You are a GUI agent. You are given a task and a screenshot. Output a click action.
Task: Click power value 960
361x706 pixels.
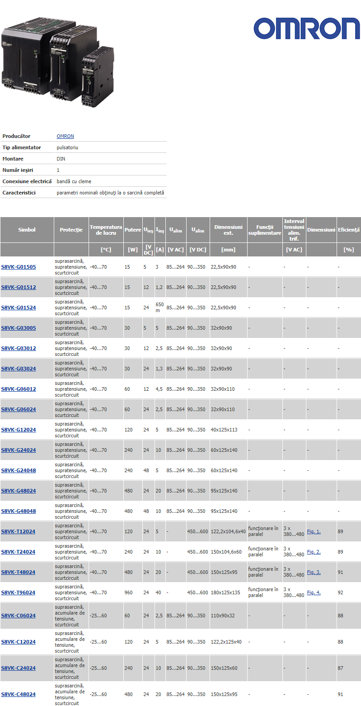tap(129, 592)
